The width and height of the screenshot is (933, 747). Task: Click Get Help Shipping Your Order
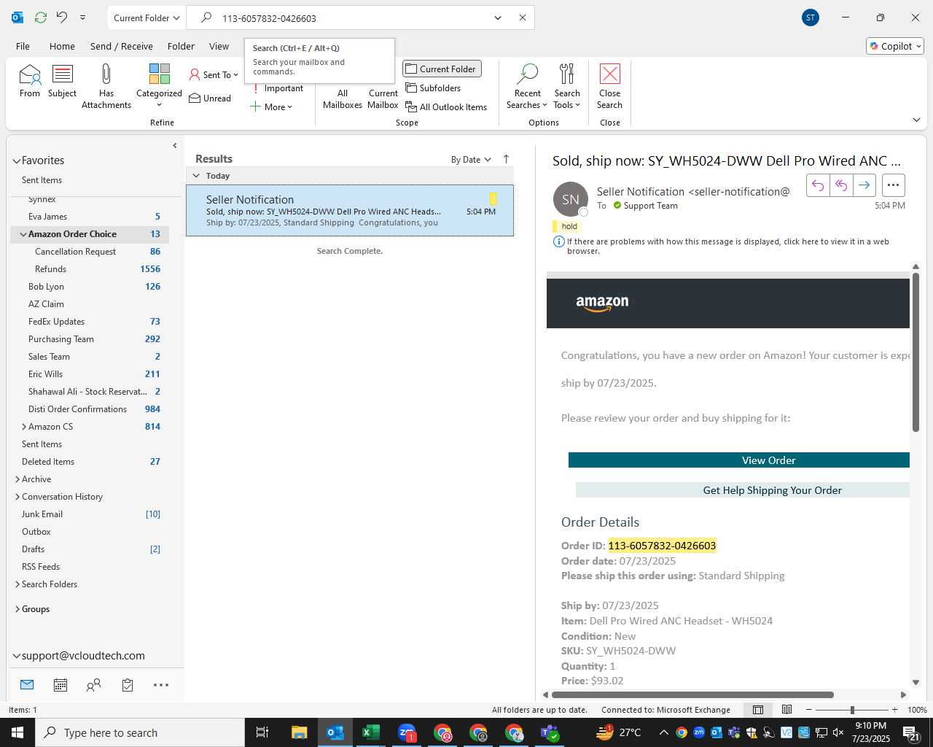point(743,490)
